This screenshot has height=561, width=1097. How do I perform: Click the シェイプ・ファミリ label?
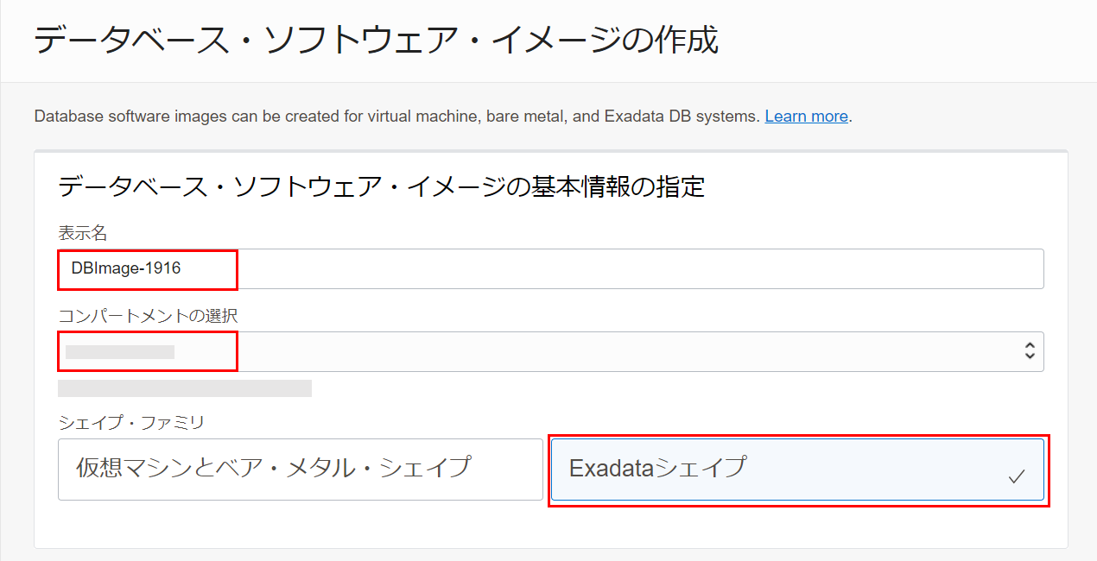131,422
